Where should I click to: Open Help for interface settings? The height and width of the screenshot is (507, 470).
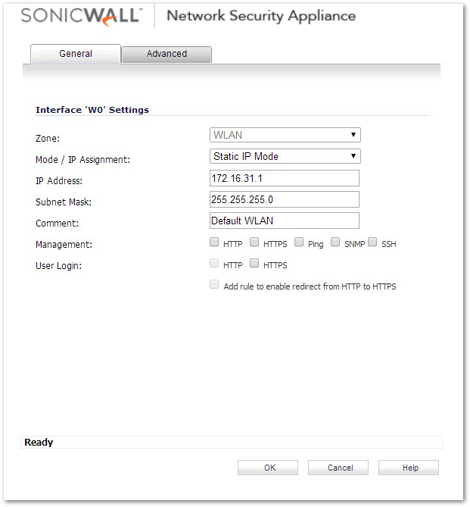coord(409,468)
